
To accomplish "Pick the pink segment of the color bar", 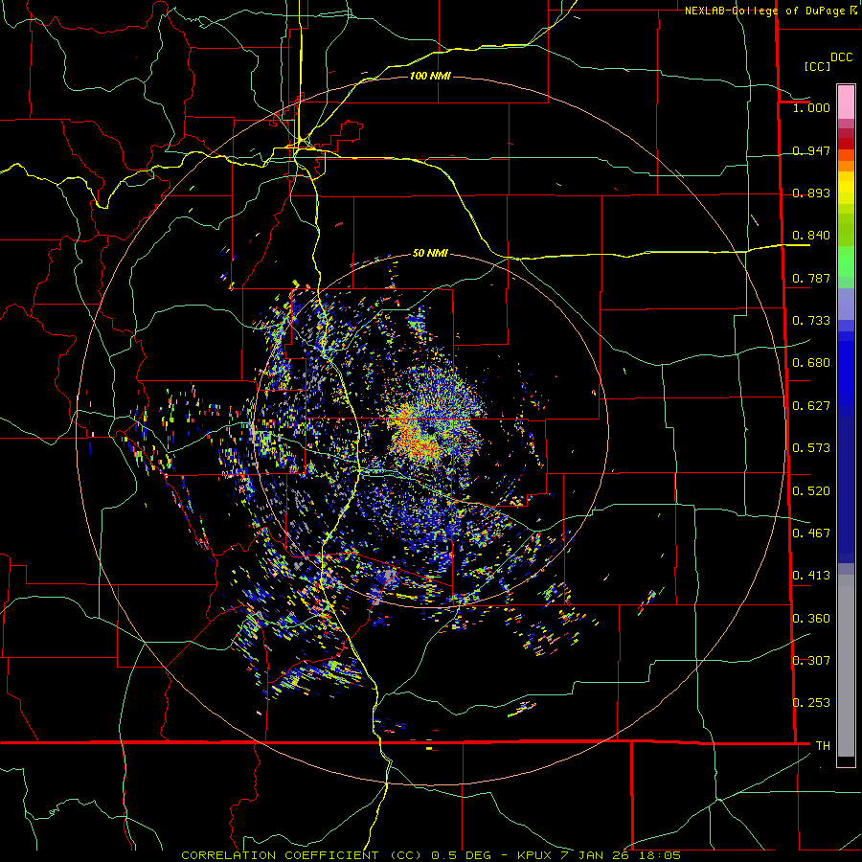I will click(846, 102).
